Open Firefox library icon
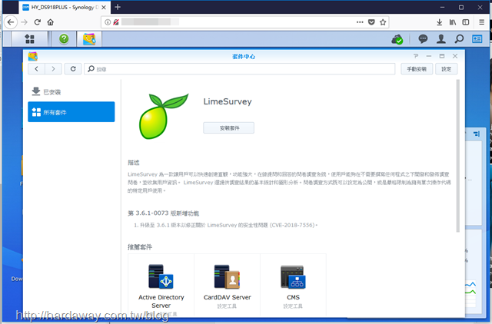Screen dimensions: 492x324 coord(453,22)
